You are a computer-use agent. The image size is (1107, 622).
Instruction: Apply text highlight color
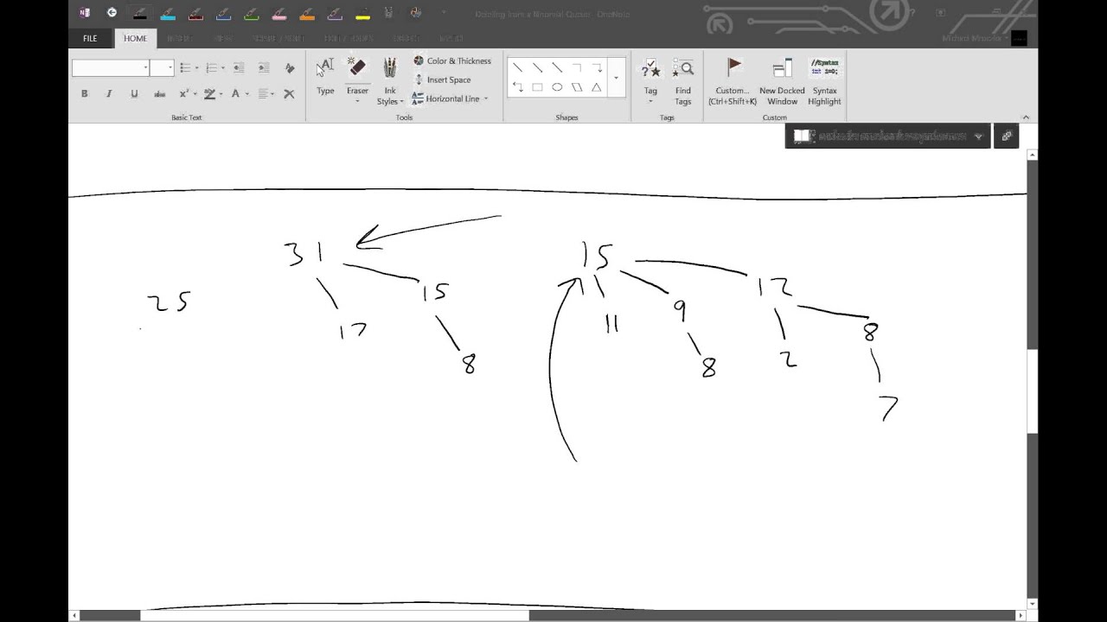[209, 93]
